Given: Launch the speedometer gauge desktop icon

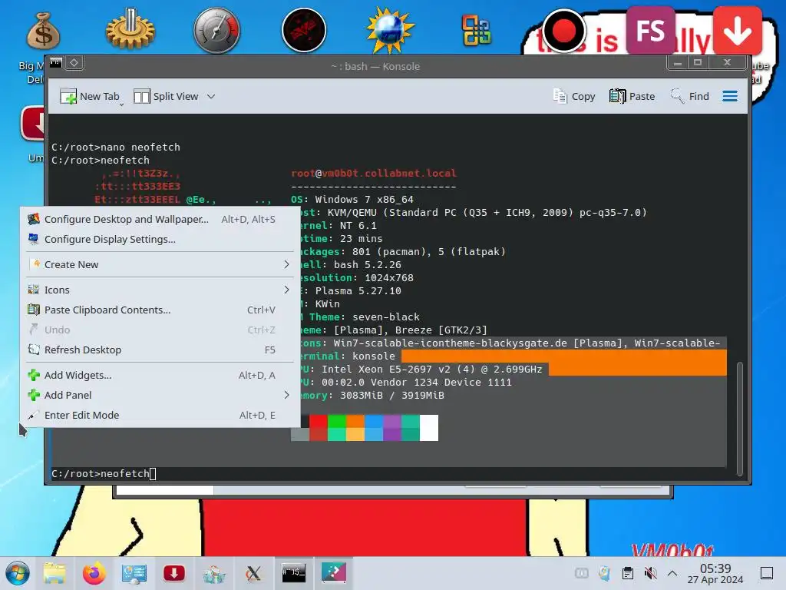Looking at the screenshot, I should 217,30.
